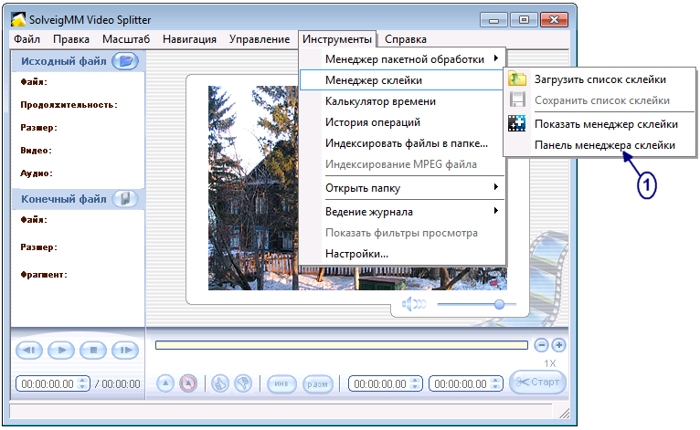Close the Инструменты menu
The image size is (700, 430).
tap(337, 39)
